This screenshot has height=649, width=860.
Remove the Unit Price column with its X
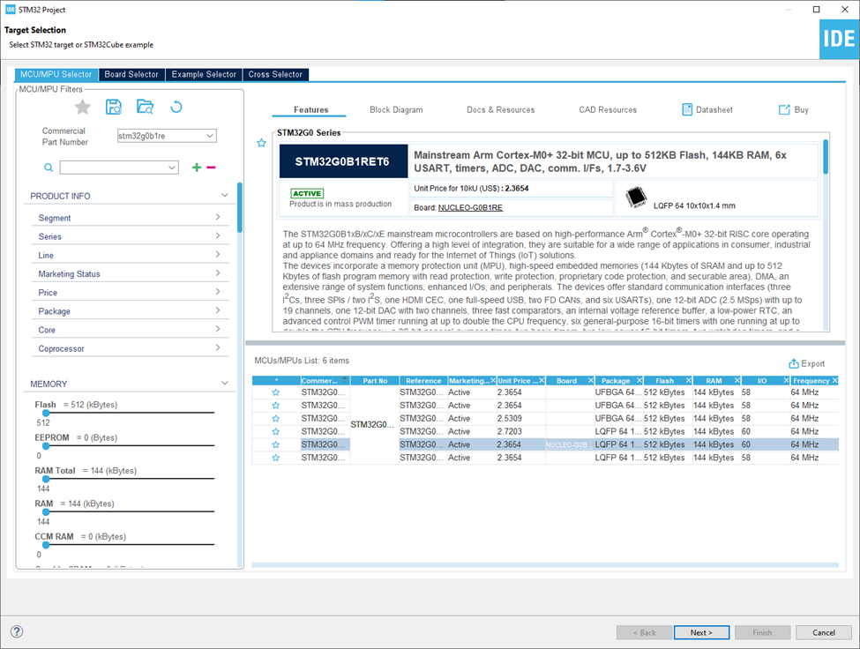542,380
